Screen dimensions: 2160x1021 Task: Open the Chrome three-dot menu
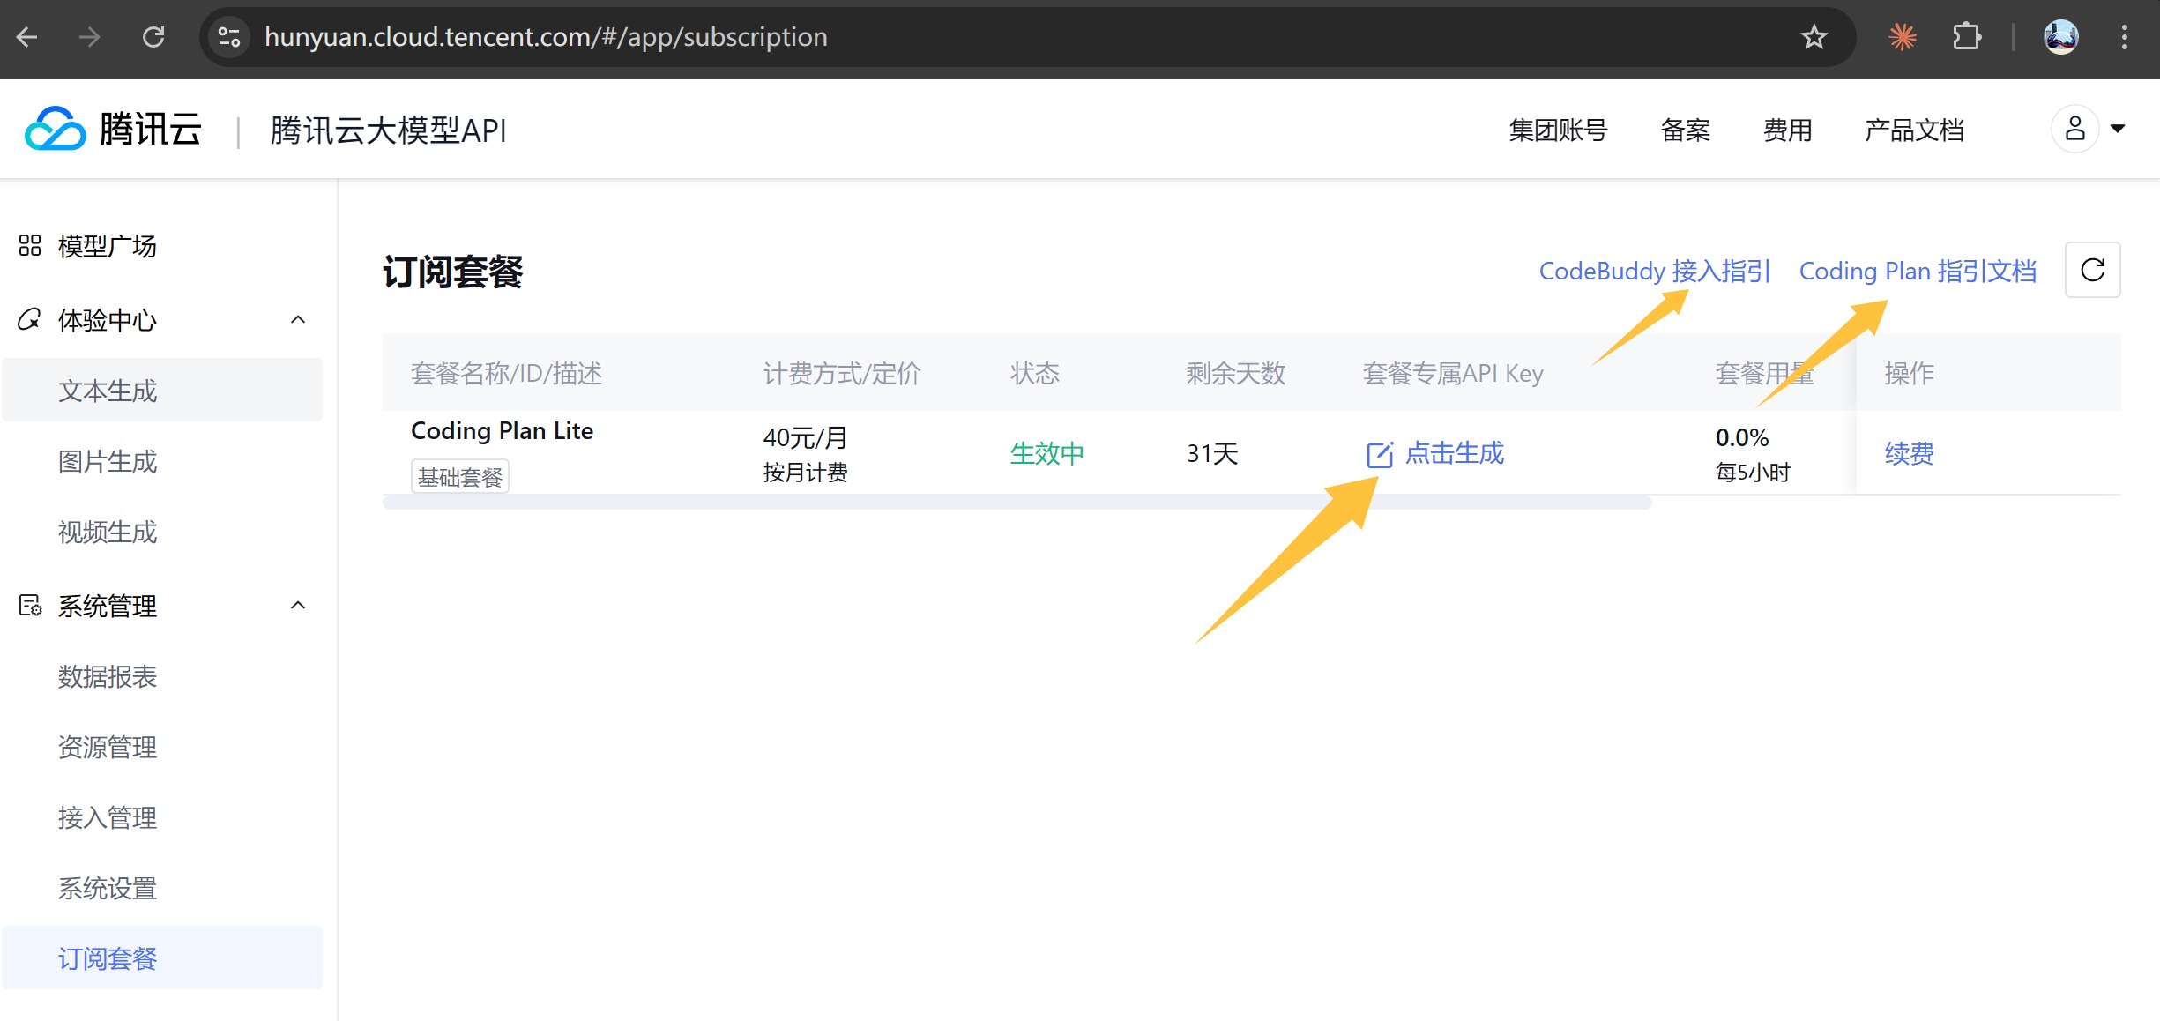pyautogui.click(x=2124, y=37)
